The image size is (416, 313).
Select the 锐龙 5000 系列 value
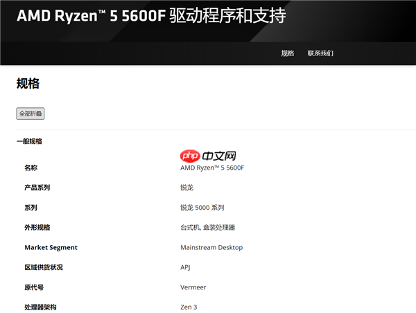click(202, 208)
